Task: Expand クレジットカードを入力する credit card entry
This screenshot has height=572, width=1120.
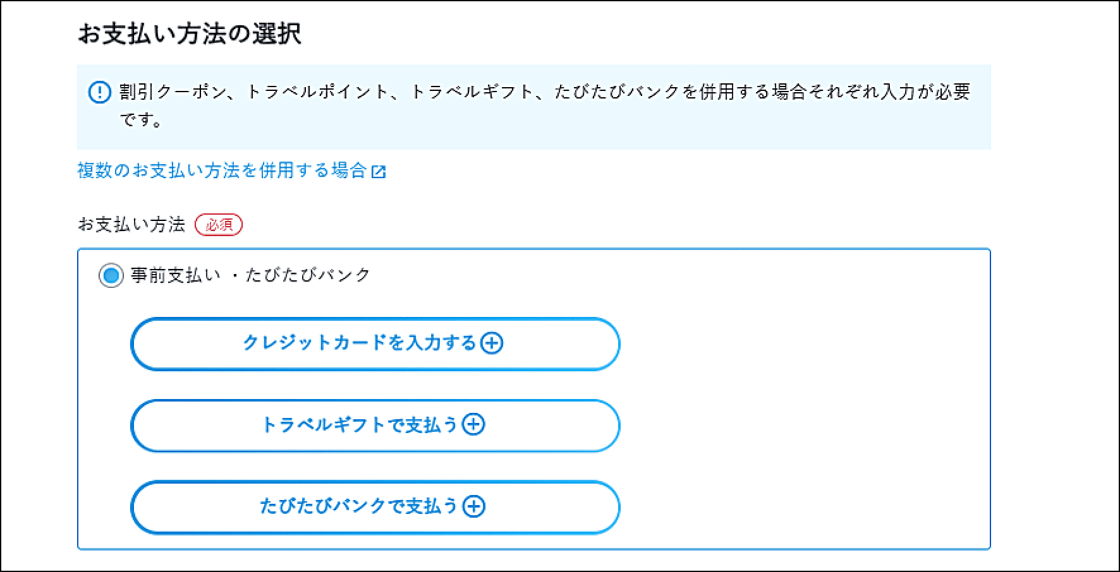Action: (359, 343)
